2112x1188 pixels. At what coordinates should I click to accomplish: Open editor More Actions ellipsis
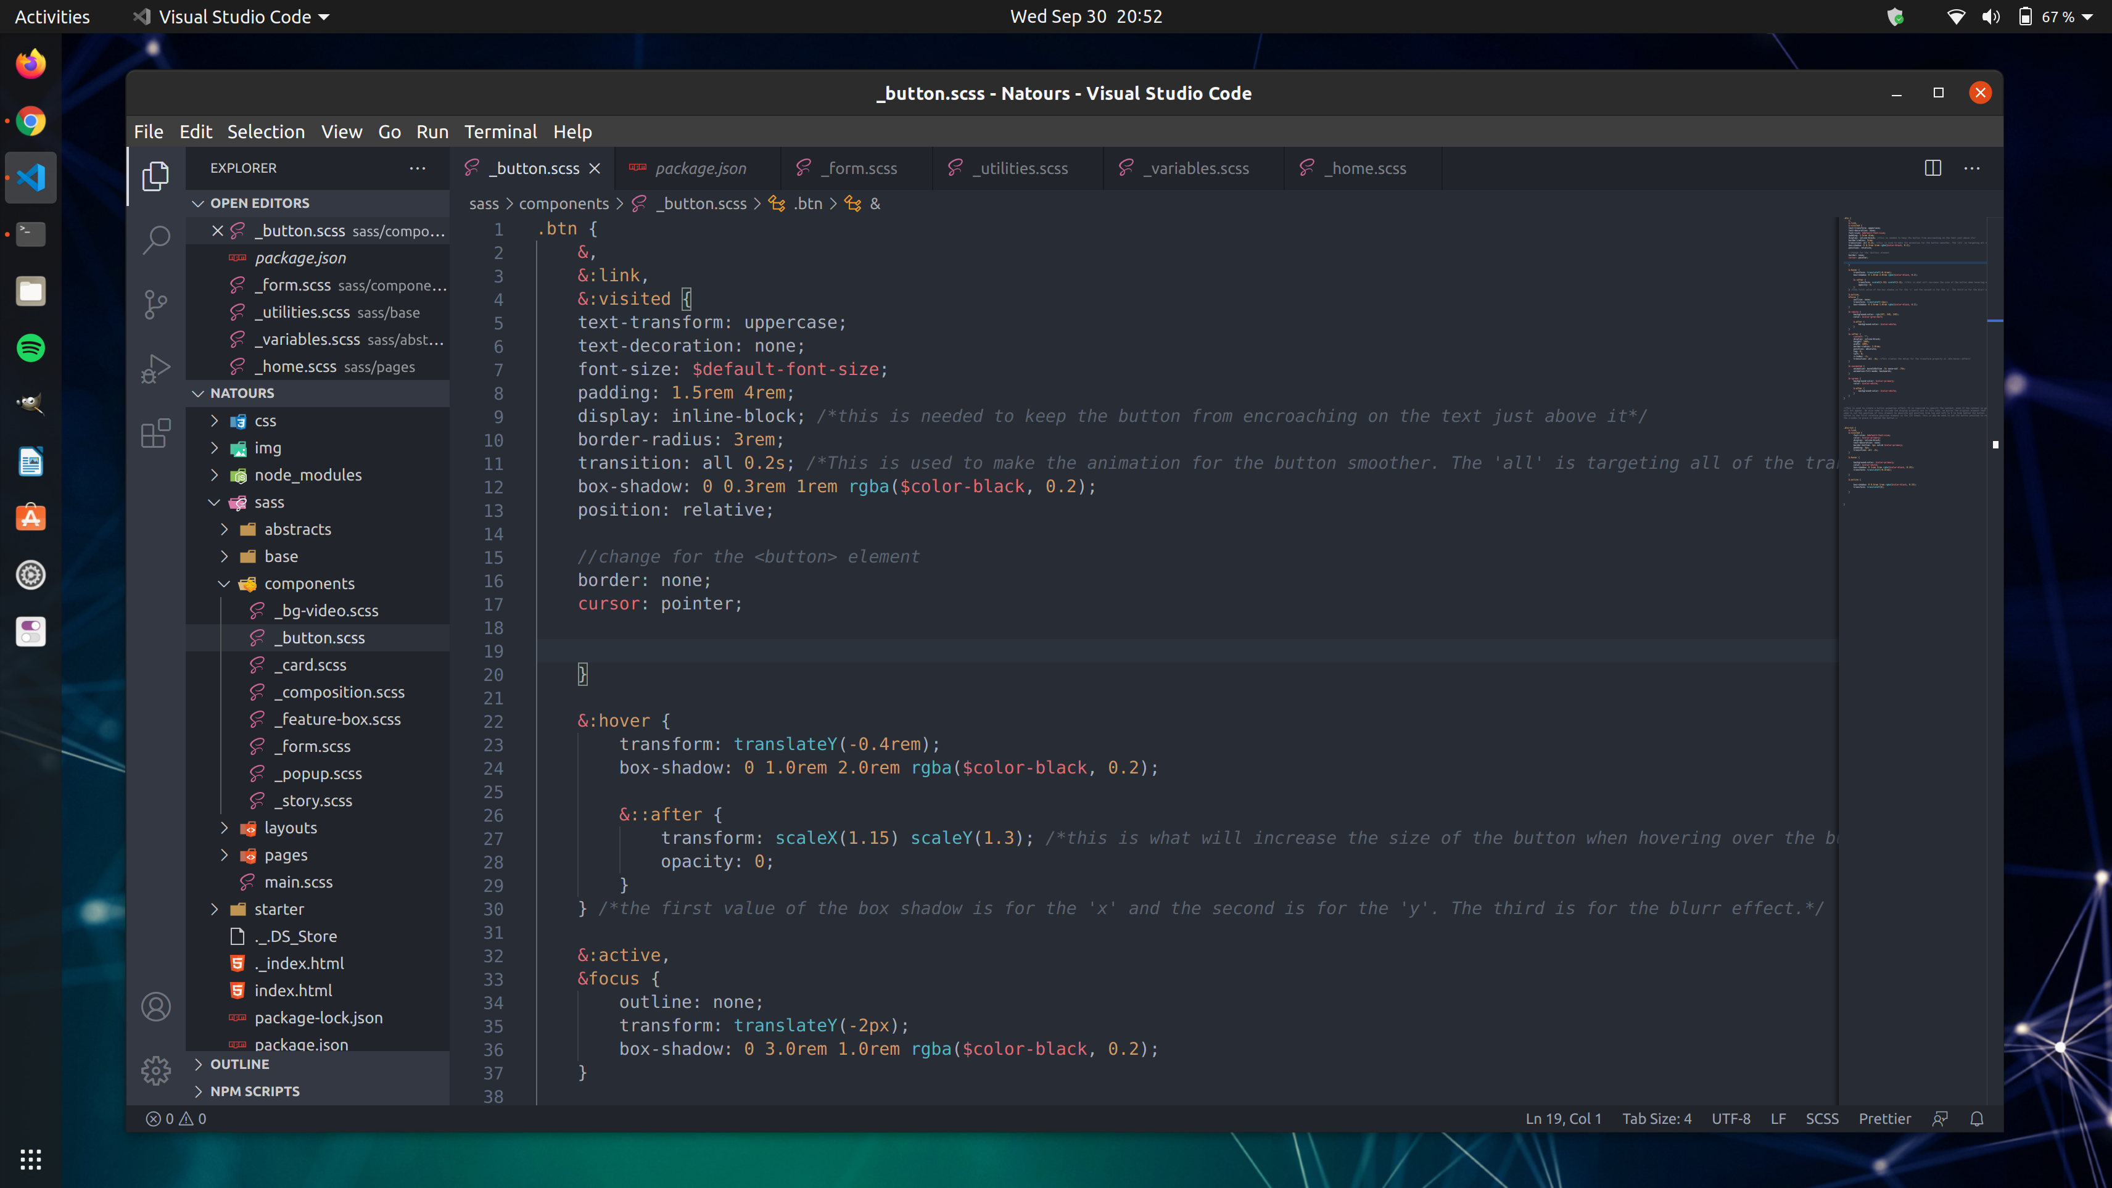[x=1972, y=168]
